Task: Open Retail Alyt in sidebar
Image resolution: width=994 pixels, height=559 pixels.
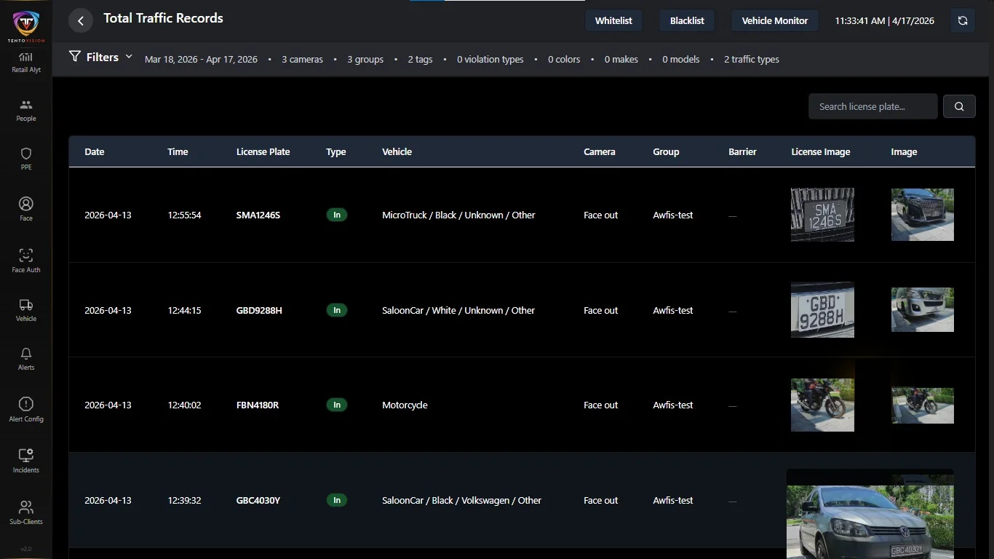Action: [x=25, y=63]
